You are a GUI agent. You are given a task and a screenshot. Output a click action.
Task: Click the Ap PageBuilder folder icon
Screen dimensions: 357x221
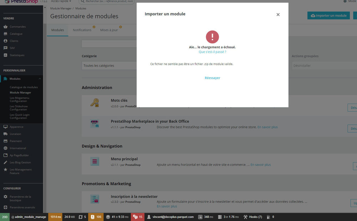pyautogui.click(x=5, y=155)
